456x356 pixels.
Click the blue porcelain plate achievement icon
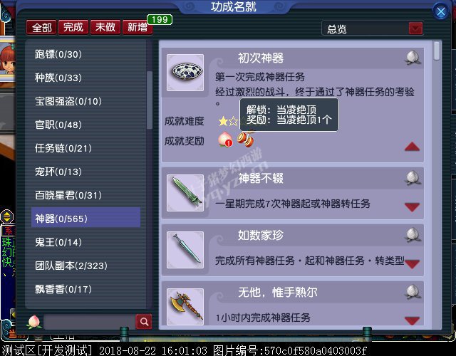(185, 73)
